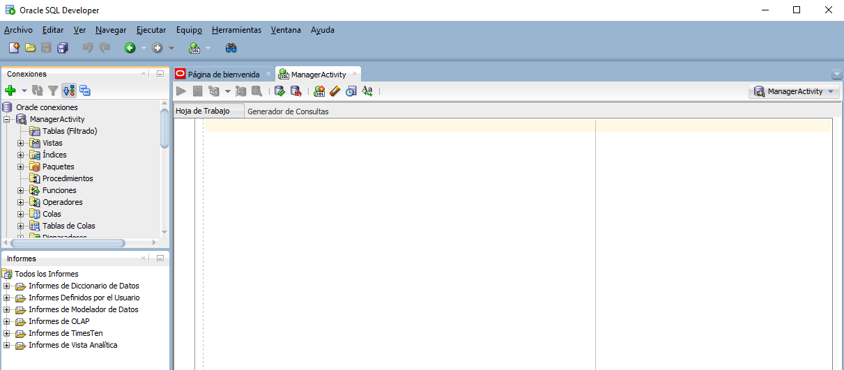Viewport: 844px width, 370px height.
Task: Switch to Página de bienvenida tab
Action: pos(223,74)
